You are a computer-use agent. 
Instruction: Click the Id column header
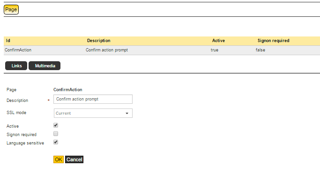pyautogui.click(x=8, y=41)
